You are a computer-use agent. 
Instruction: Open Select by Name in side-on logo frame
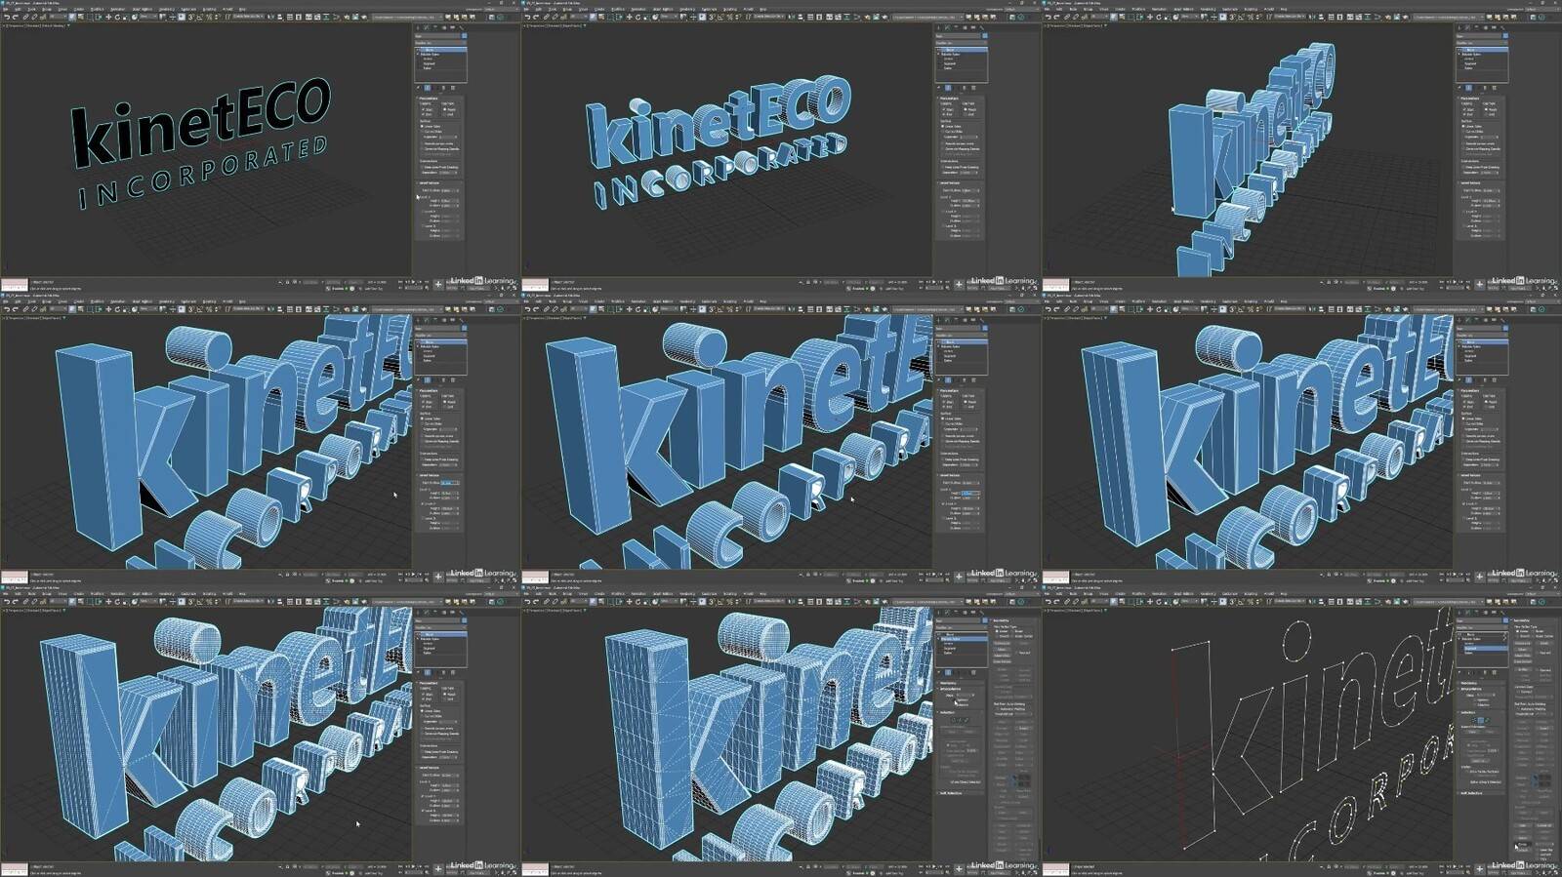coord(1121,17)
